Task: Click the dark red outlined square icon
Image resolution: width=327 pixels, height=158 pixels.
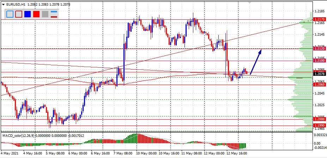Action: click(x=19, y=14)
